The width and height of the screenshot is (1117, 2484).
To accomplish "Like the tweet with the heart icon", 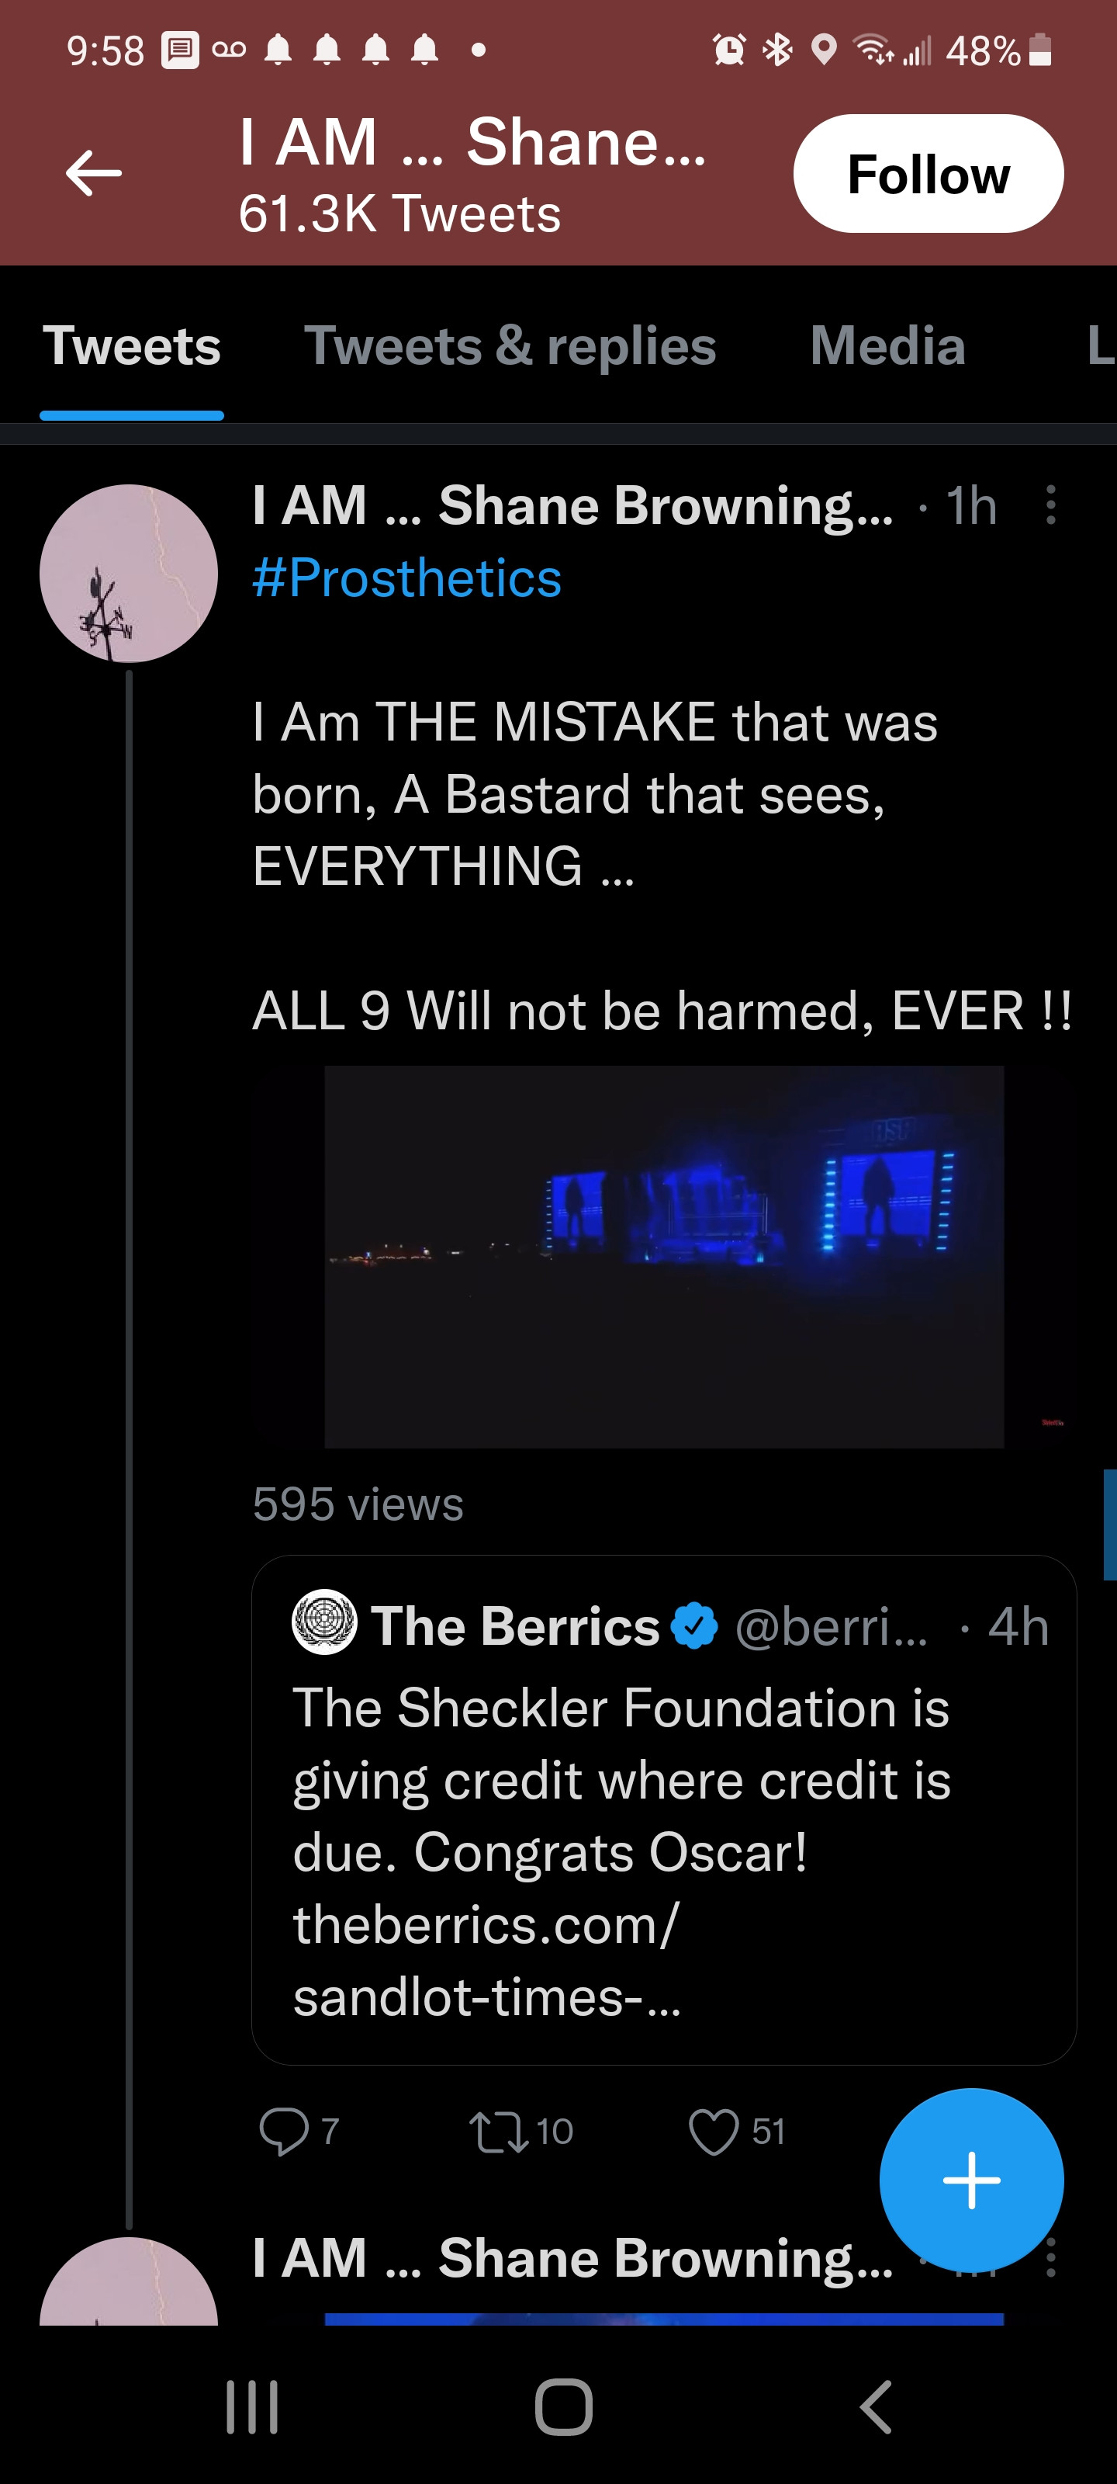I will click(713, 2130).
